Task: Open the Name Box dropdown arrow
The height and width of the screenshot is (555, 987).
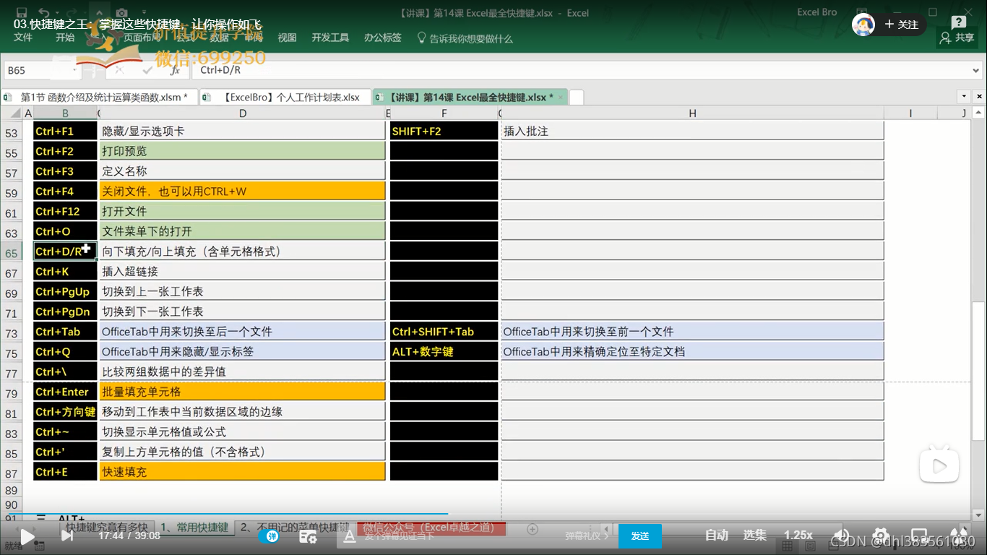Action: click(x=74, y=70)
